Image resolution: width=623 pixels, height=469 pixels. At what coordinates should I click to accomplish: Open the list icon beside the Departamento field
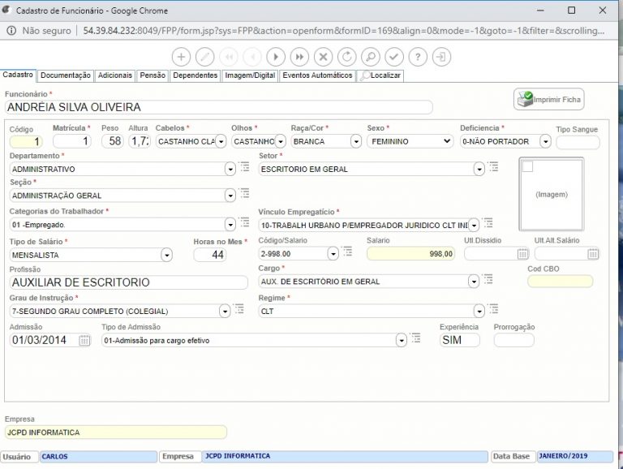[244, 167]
